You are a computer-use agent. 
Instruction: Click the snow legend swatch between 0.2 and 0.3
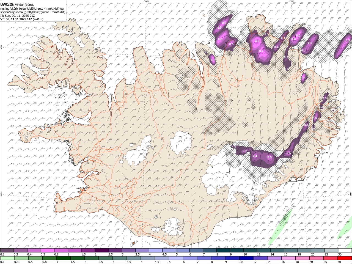tap(7, 250)
